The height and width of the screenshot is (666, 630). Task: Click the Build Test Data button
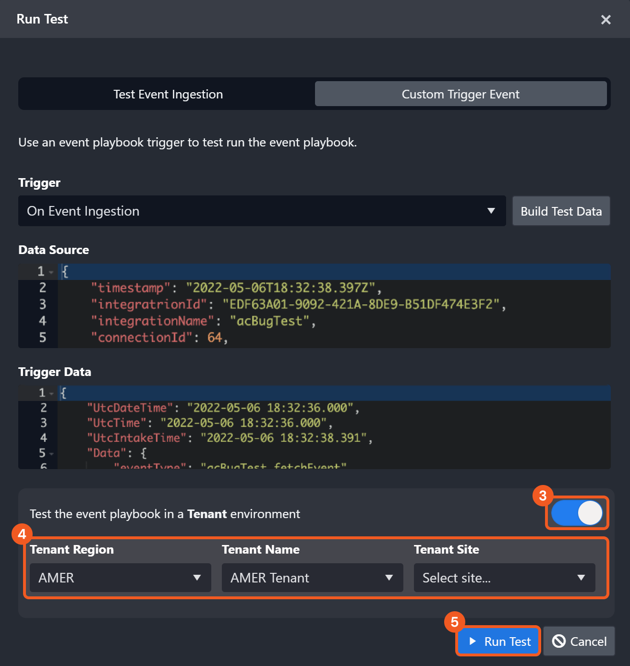[x=561, y=211]
